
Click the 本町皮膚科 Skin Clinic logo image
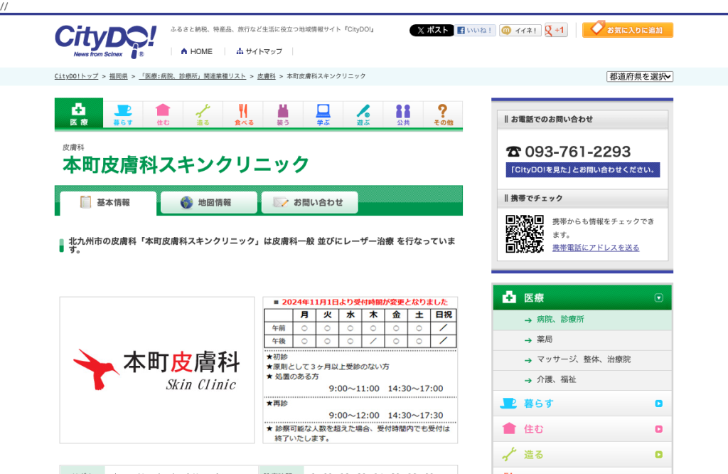coord(157,370)
